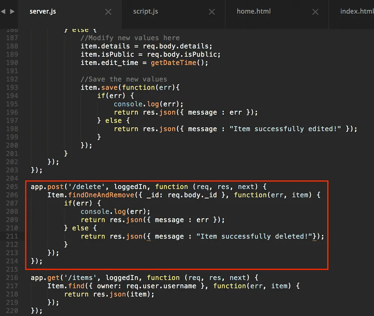Close the home.html tab

pos(315,12)
